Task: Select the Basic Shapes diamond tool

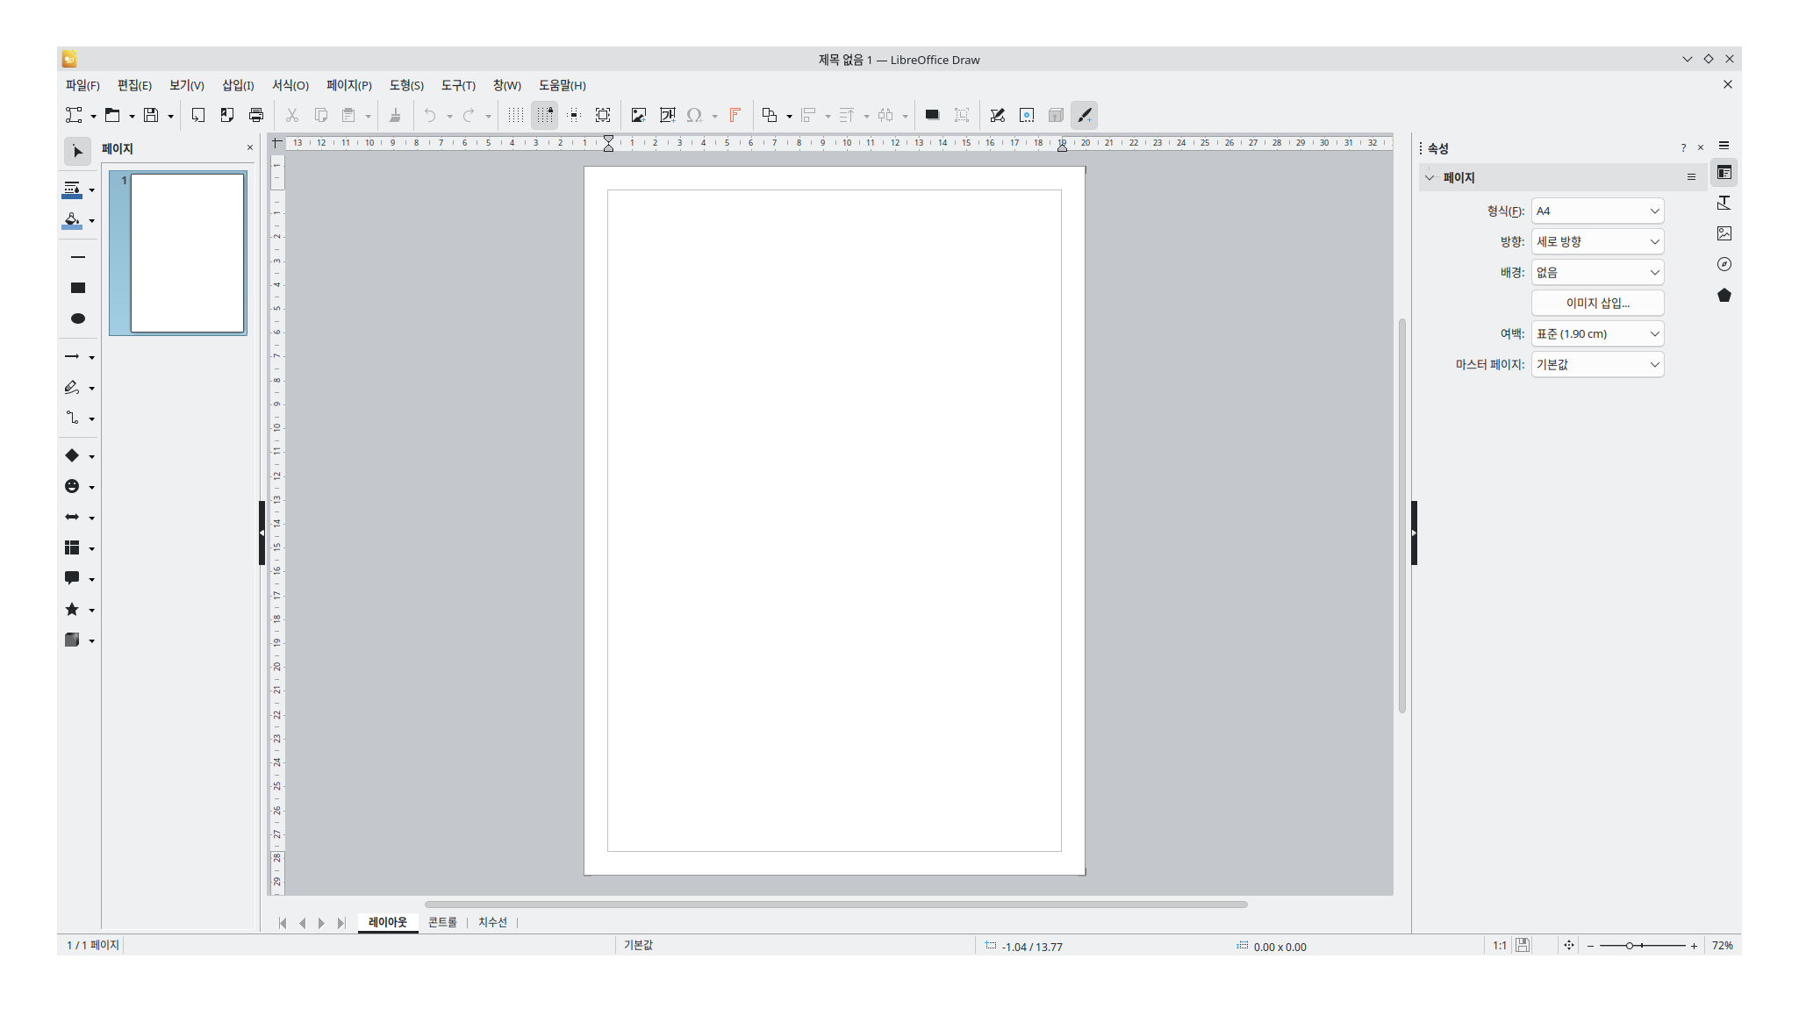Action: coord(72,455)
